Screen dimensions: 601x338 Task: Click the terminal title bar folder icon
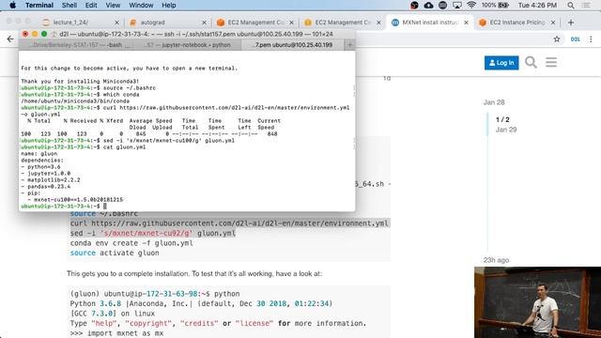point(54,34)
